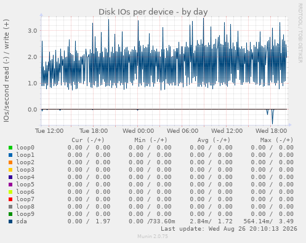Screen dimensions: 306x243
Task: Click the graph title Disk IOs per device
Action: coord(153,12)
